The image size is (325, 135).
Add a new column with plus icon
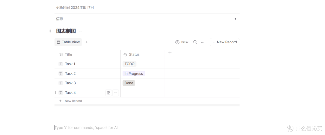(x=170, y=53)
